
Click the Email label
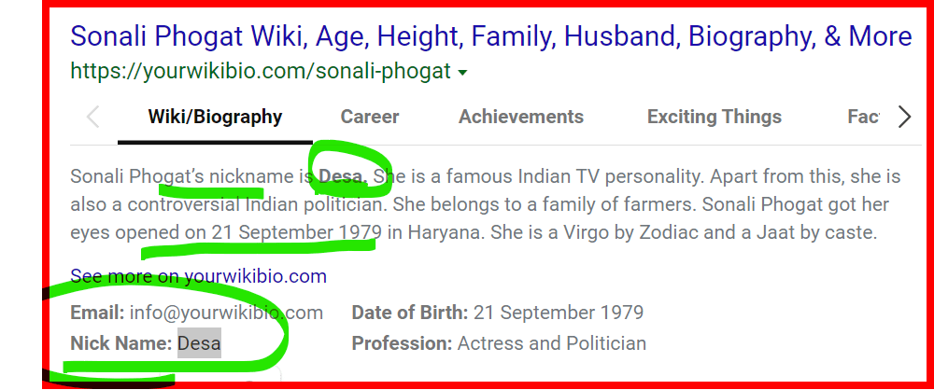tap(97, 313)
